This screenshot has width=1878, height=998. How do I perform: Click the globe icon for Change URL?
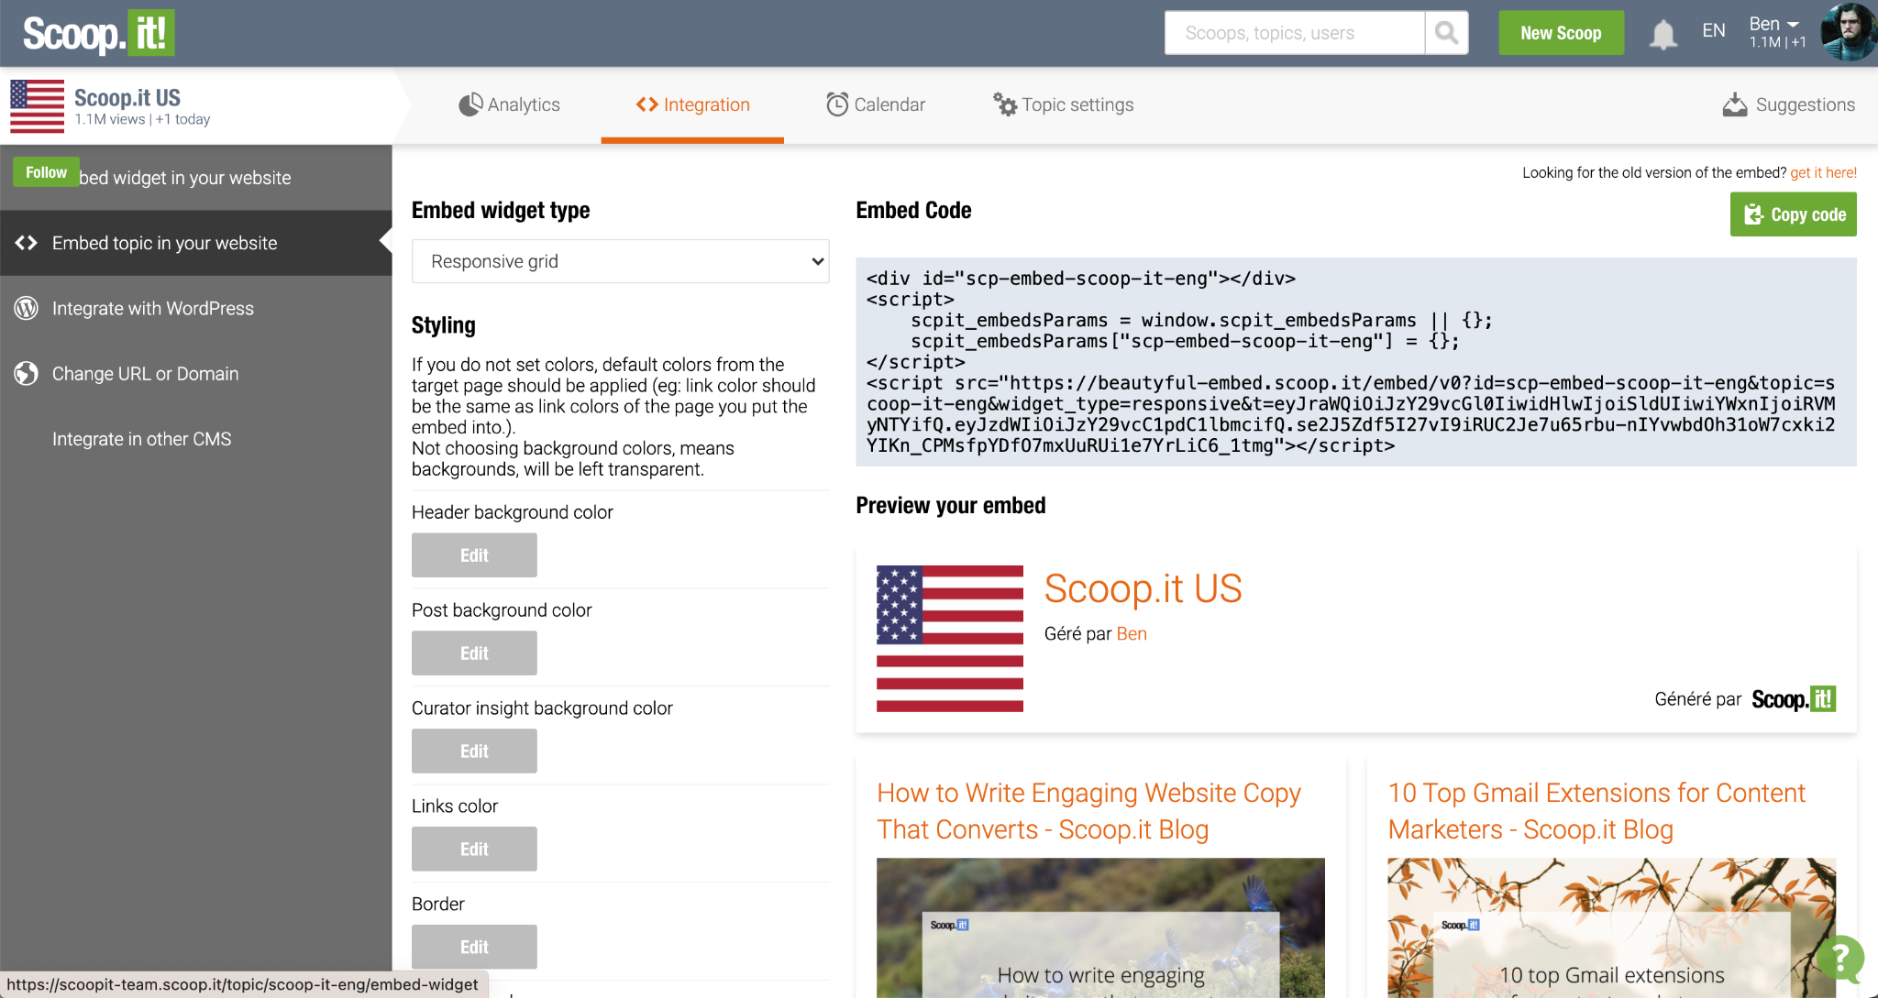[x=27, y=374]
